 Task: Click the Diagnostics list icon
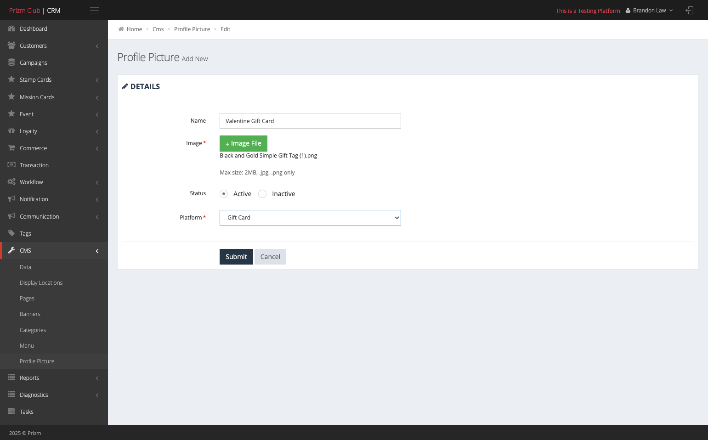(x=11, y=395)
